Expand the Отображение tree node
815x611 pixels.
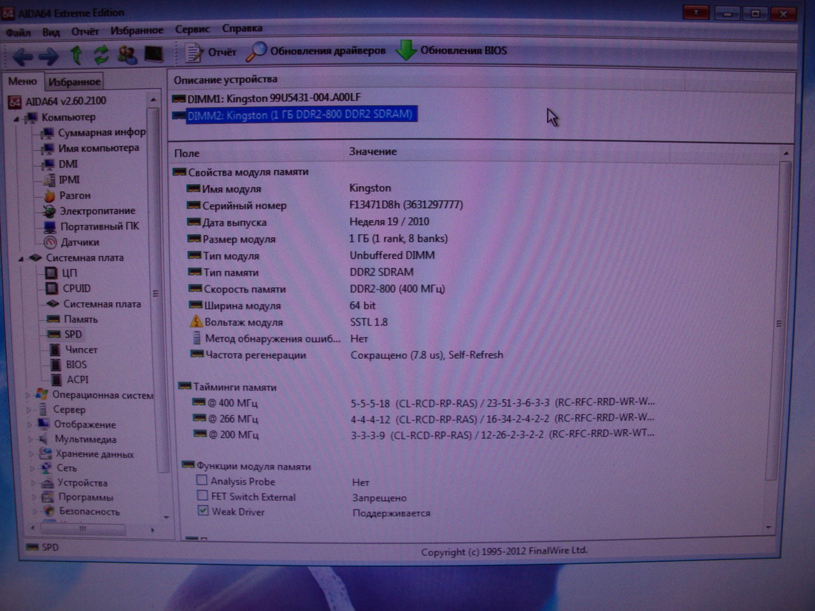(30, 425)
